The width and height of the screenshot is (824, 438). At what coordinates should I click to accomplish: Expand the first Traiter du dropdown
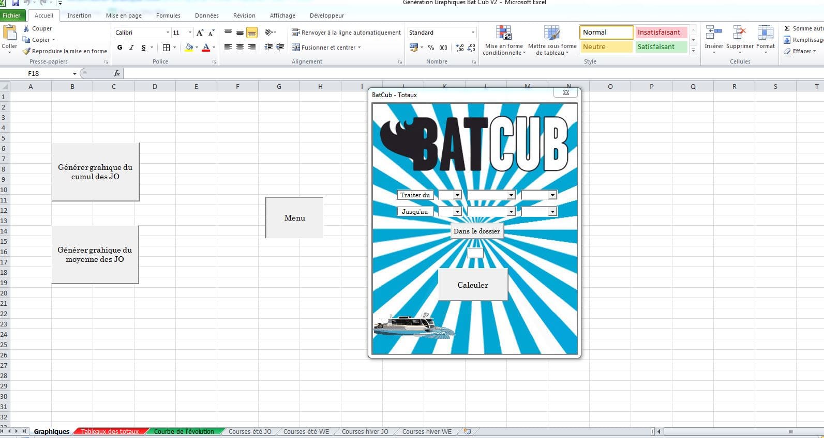coord(457,195)
